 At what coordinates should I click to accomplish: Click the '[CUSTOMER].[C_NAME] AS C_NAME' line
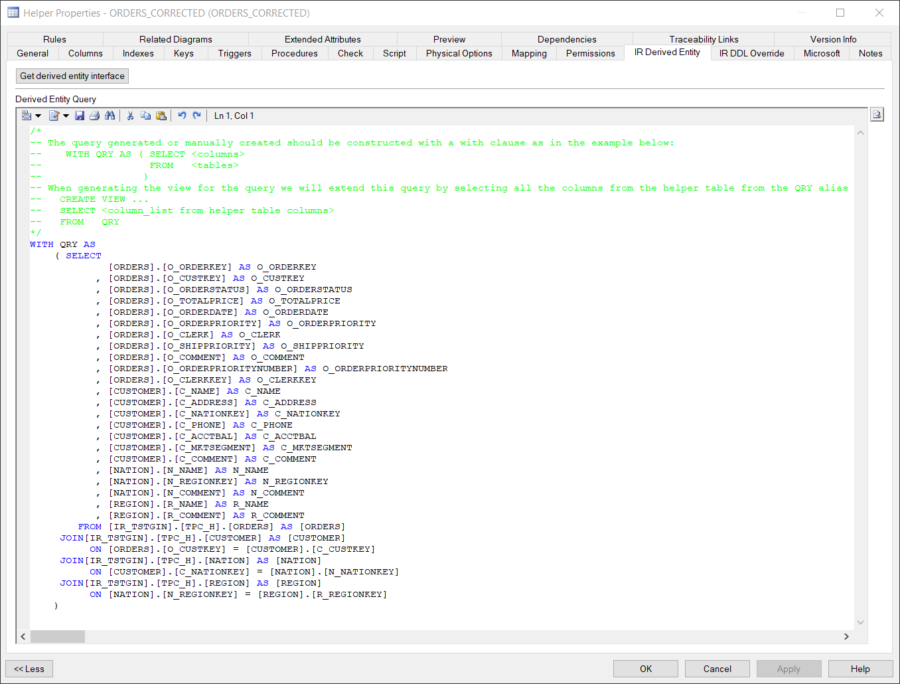coord(194,391)
